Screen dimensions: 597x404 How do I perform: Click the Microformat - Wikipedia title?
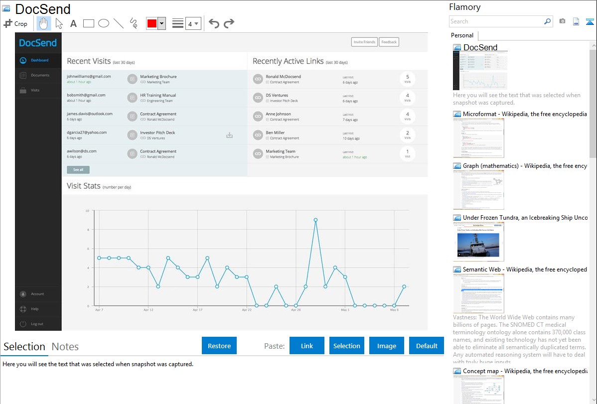pos(525,114)
